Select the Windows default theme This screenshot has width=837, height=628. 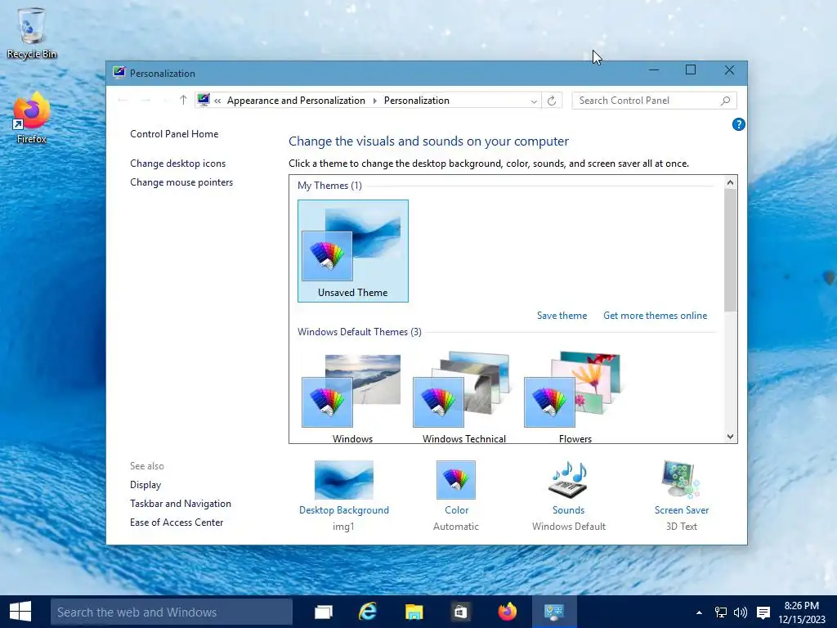[353, 398]
